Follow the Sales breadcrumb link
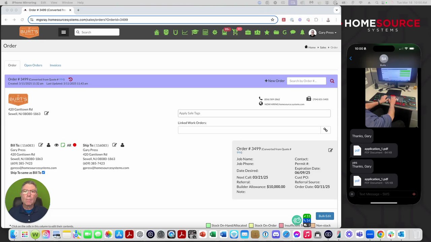The height and width of the screenshot is (242, 431). click(x=323, y=47)
